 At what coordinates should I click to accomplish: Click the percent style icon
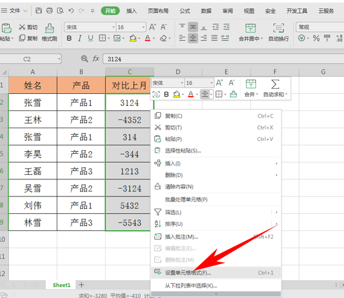(316, 38)
